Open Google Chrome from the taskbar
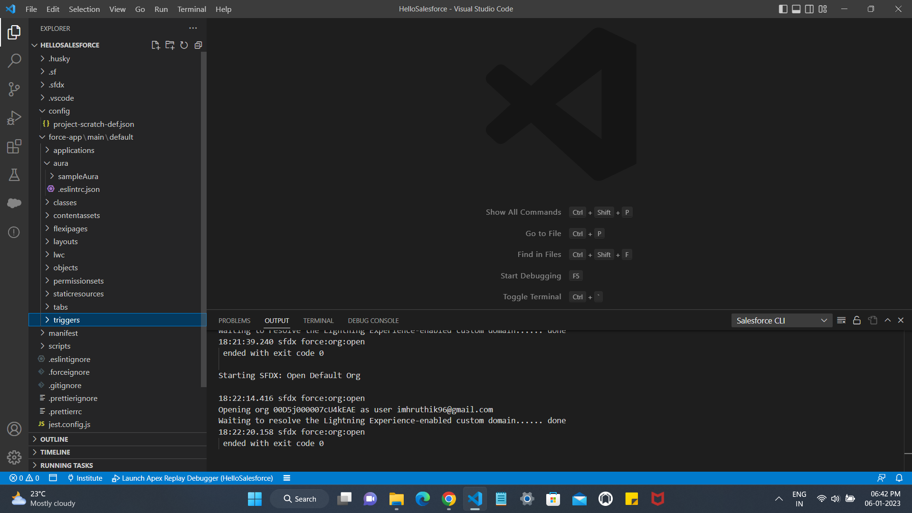 (448, 499)
